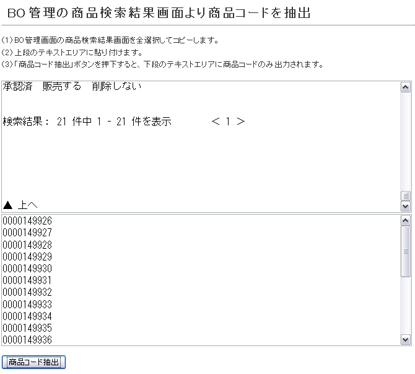Image resolution: width=415 pixels, height=374 pixels.
Task: Place cursor on the last visible code 0000149936
Action: click(x=27, y=340)
